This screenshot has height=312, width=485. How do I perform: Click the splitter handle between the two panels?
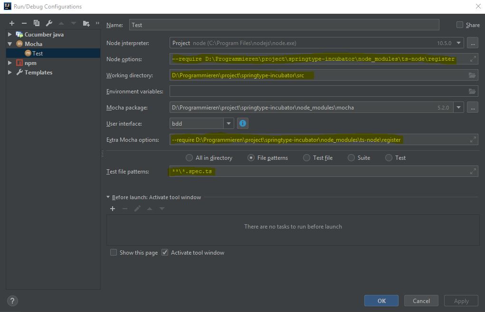point(103,154)
